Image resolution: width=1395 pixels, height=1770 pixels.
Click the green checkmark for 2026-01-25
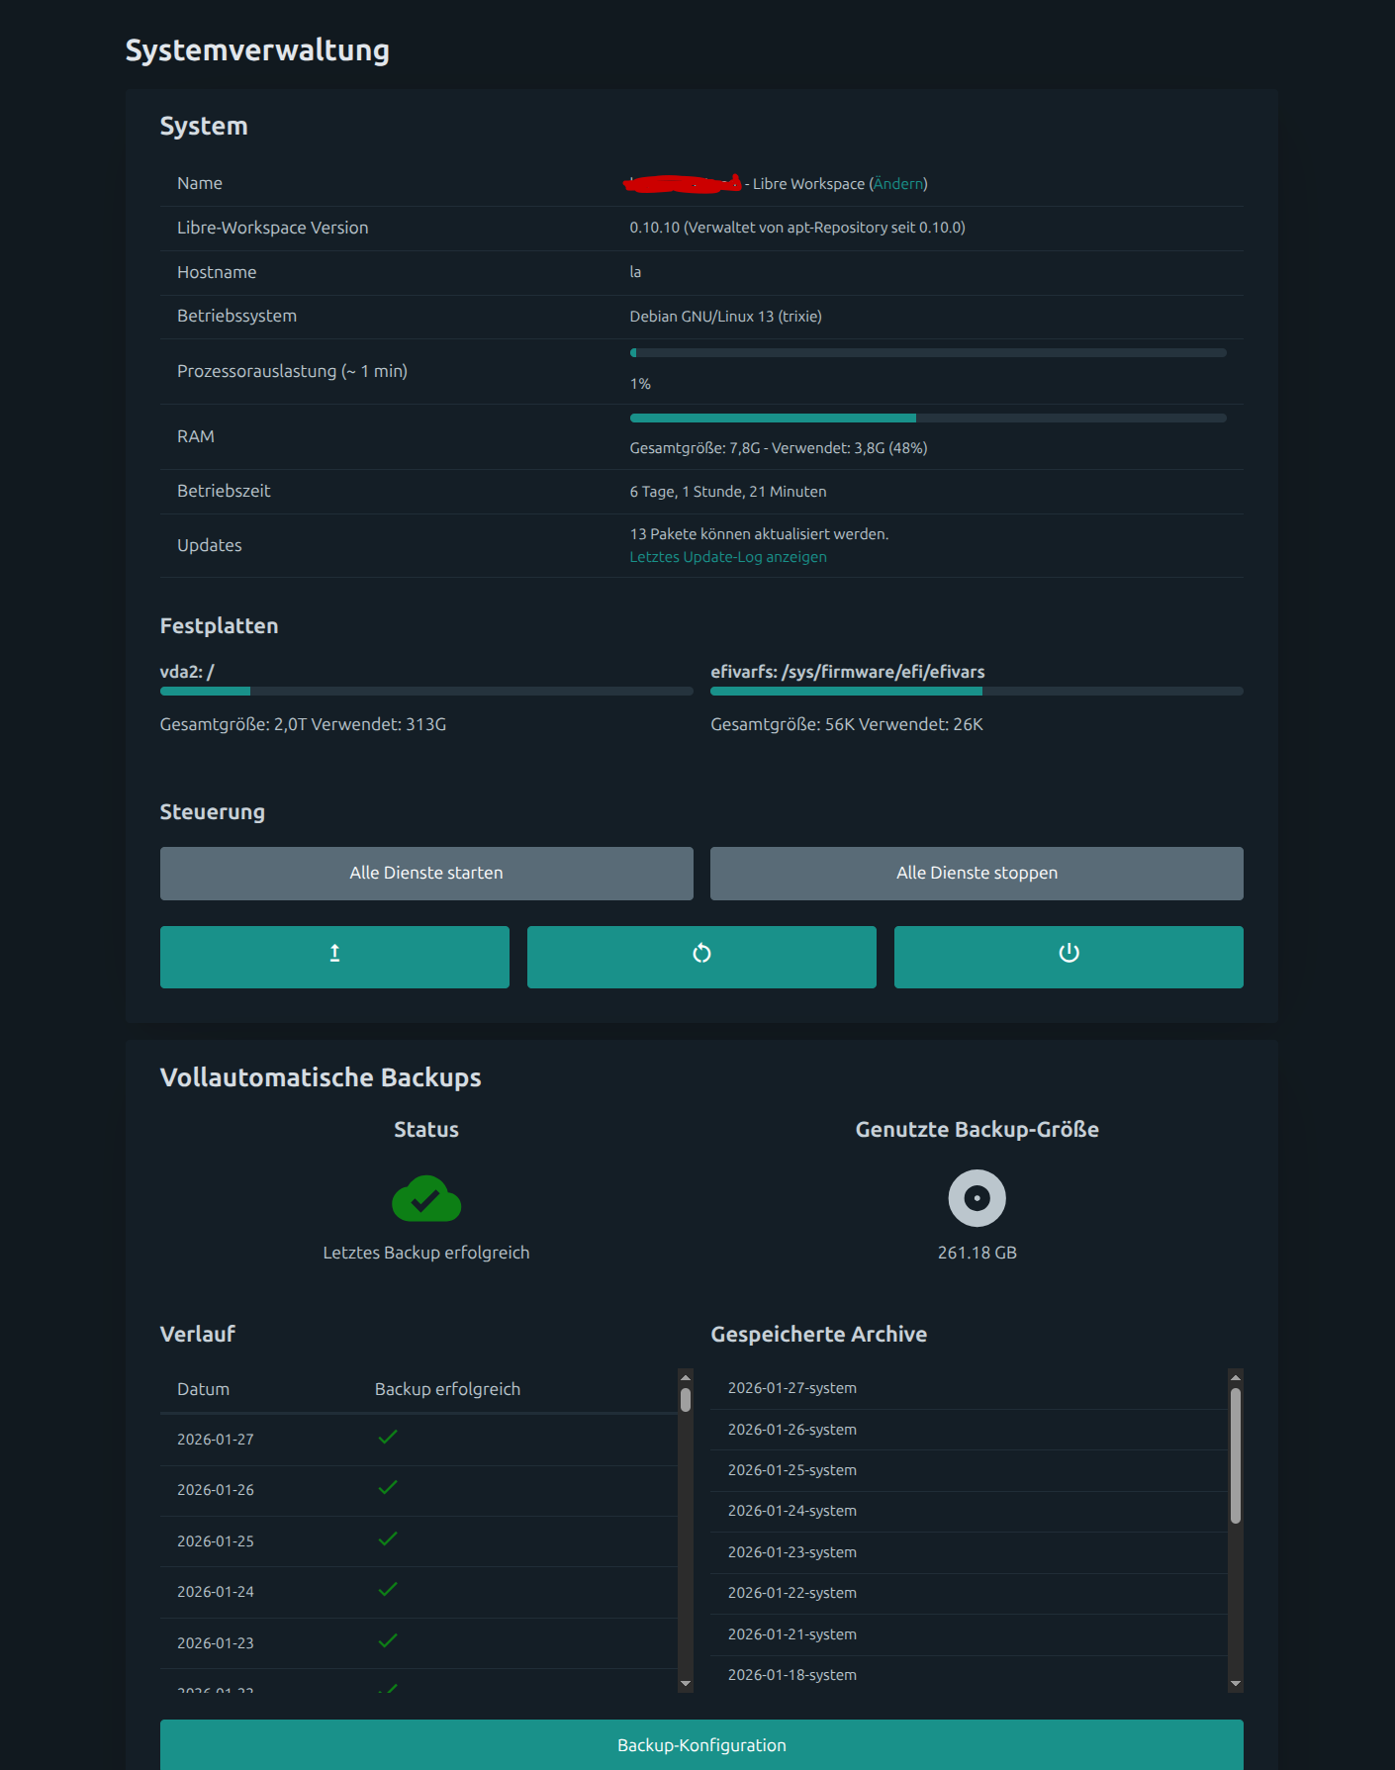click(x=388, y=1539)
